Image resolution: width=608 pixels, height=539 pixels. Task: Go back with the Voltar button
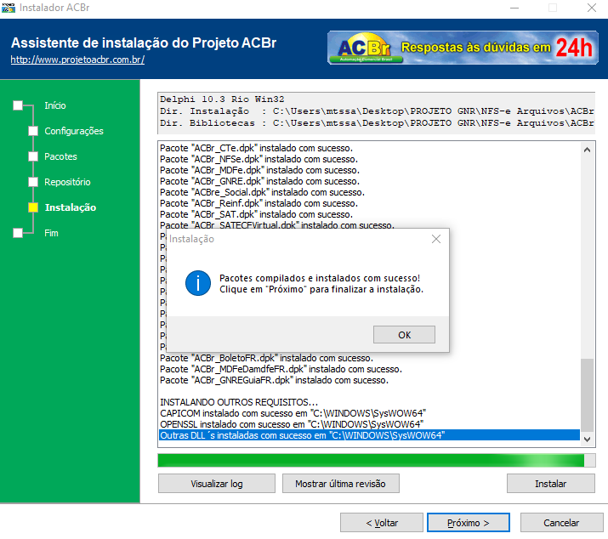coord(382,523)
